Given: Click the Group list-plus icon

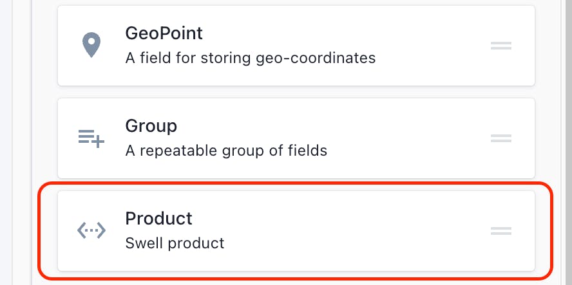Looking at the screenshot, I should 91,138.
